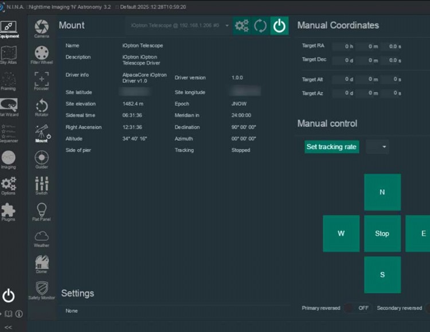Click the power icon at bottom left

coord(9,295)
